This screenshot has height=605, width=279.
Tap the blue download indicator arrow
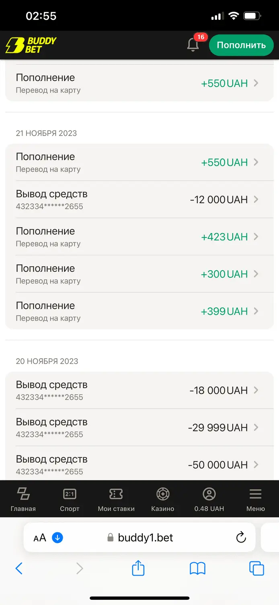57,537
